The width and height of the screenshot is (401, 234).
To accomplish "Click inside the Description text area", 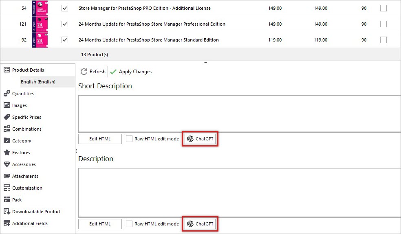I will point(239,192).
